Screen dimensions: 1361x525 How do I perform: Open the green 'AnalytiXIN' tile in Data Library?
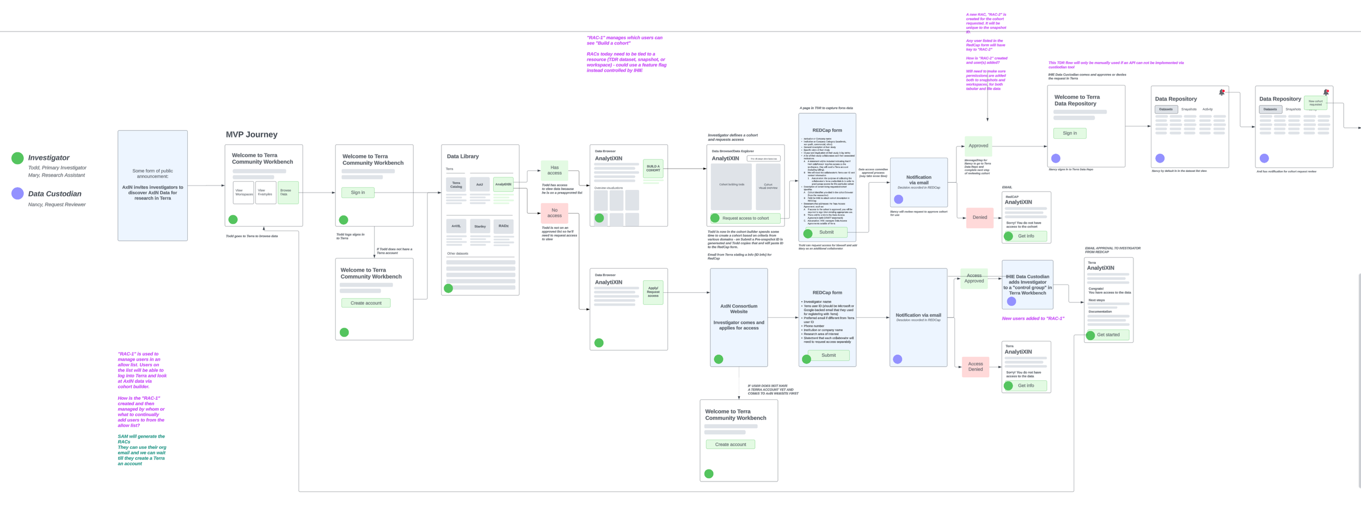click(503, 184)
